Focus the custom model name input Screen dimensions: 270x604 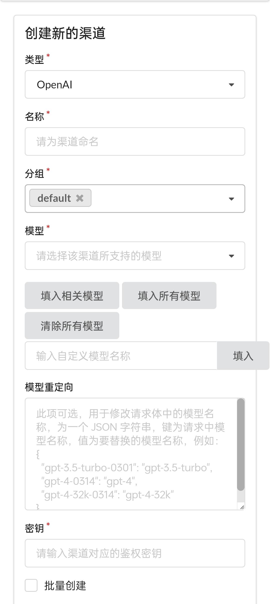(x=121, y=356)
